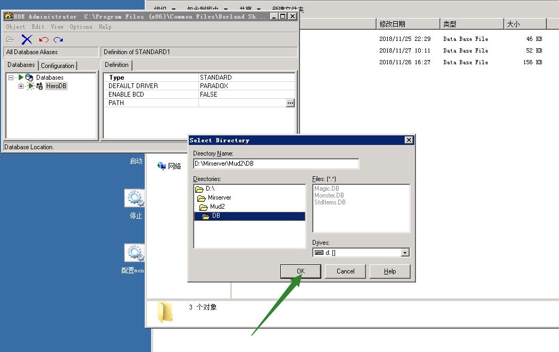Click the 停止 gear desktop icon
This screenshot has width=559, height=352.
click(135, 199)
